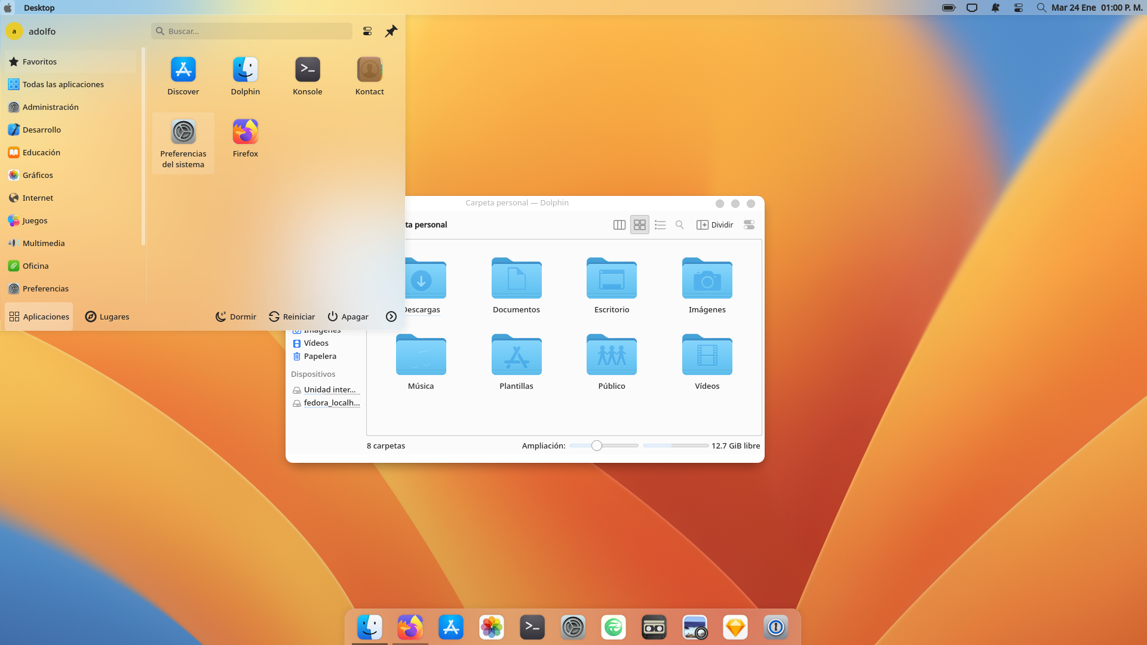
Task: Select the Internet category
Action: [38, 198]
